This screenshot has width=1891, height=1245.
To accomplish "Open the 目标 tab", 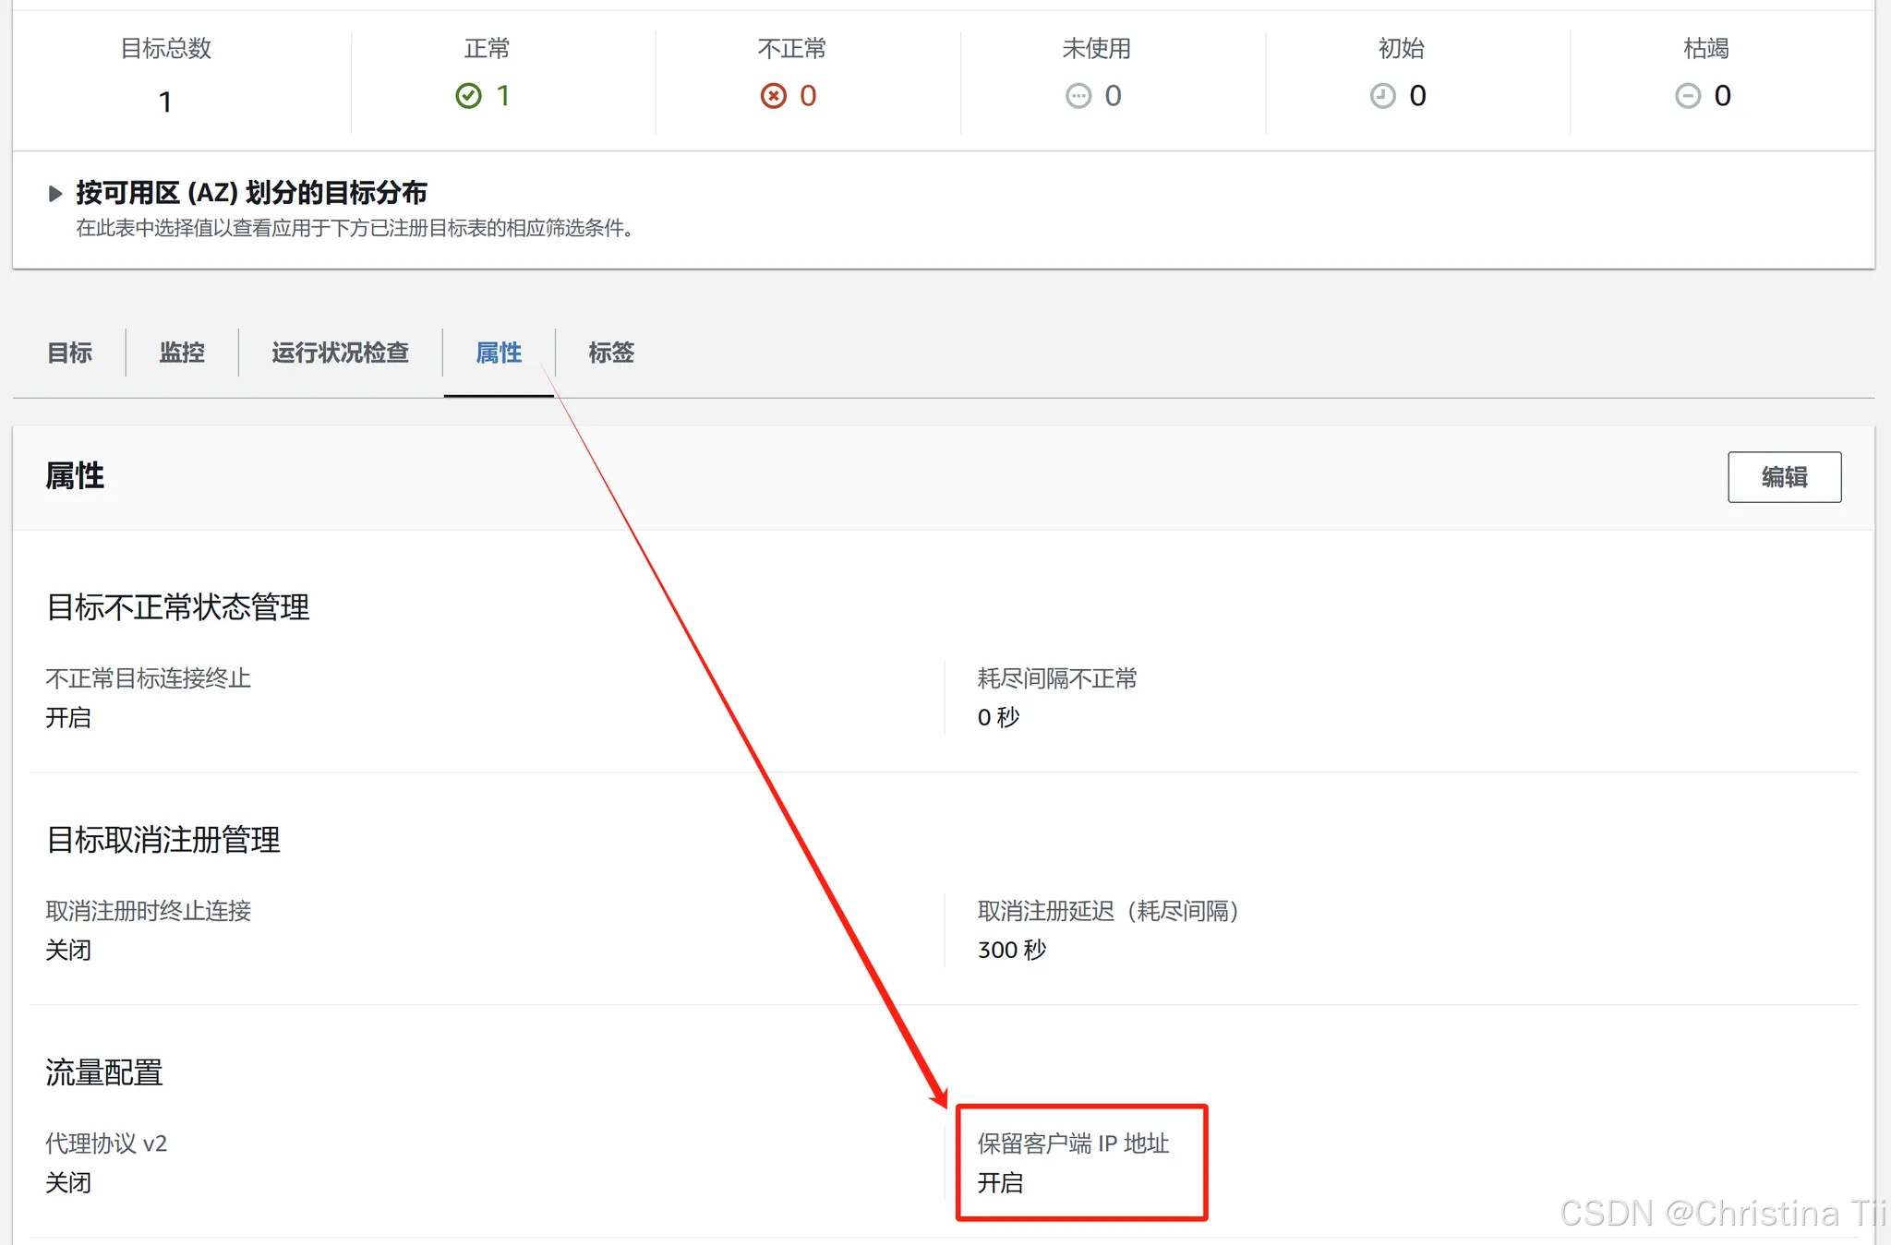I will [x=69, y=353].
